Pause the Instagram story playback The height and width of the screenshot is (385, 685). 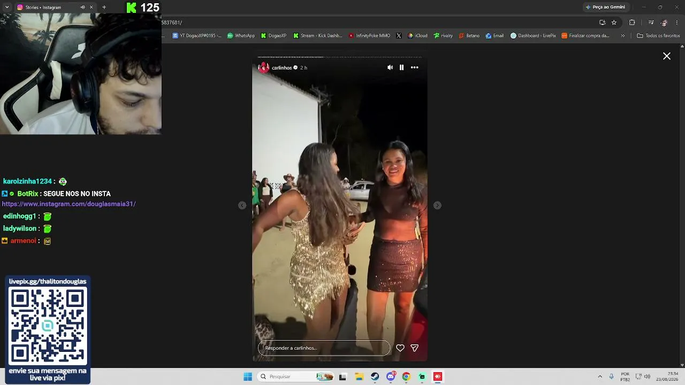click(x=401, y=67)
